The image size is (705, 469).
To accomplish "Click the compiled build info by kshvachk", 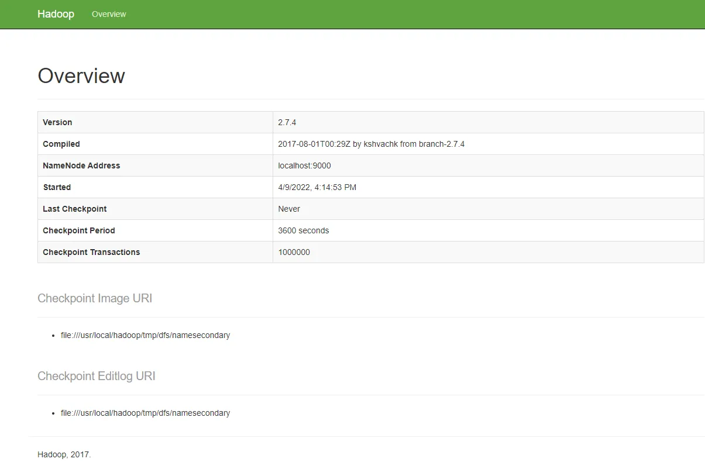I will pos(371,144).
